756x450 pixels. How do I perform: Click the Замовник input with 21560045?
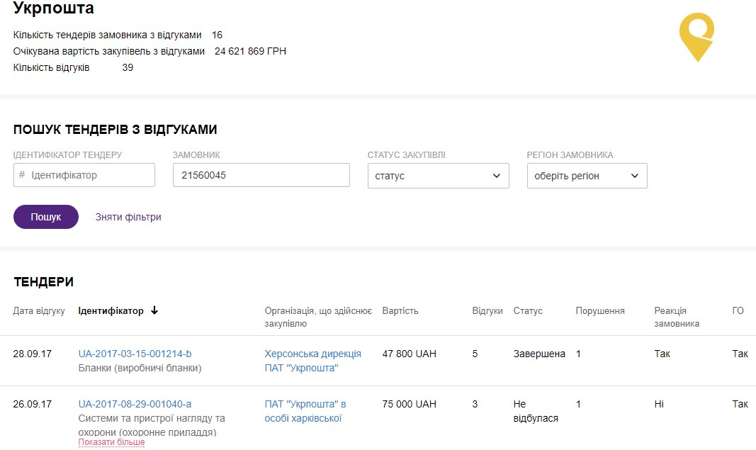pyautogui.click(x=261, y=175)
